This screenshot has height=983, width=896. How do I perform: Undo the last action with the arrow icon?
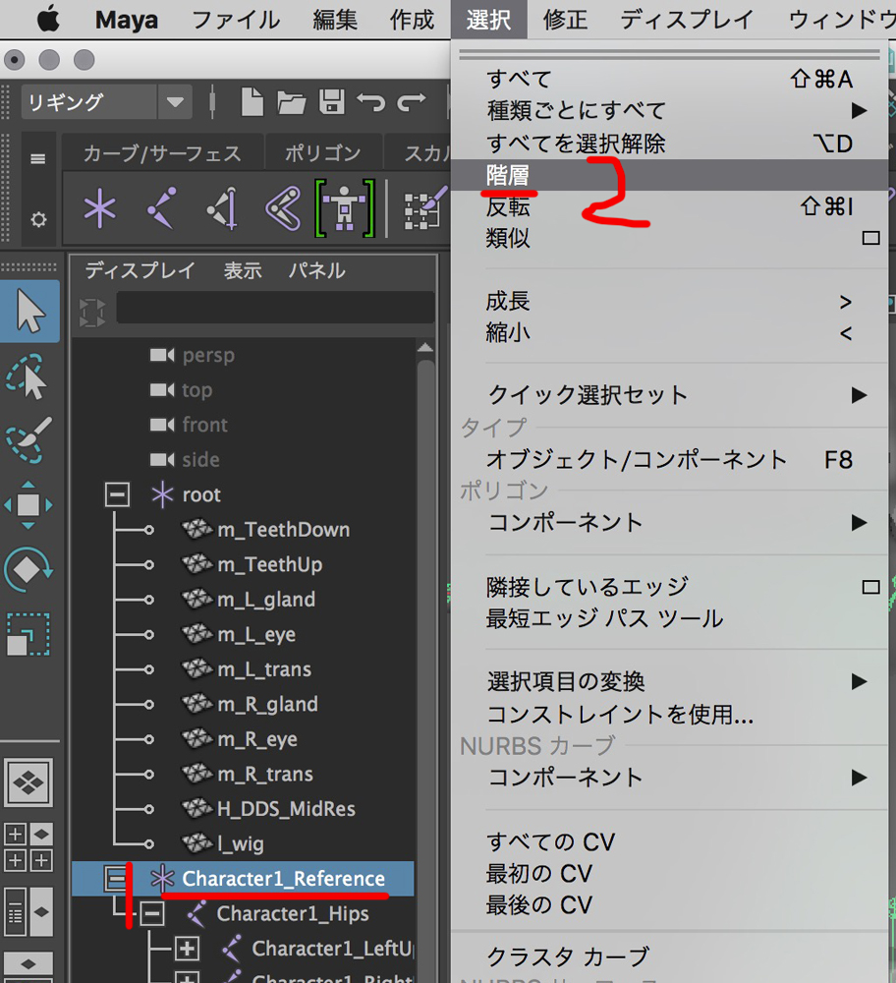coord(371,101)
